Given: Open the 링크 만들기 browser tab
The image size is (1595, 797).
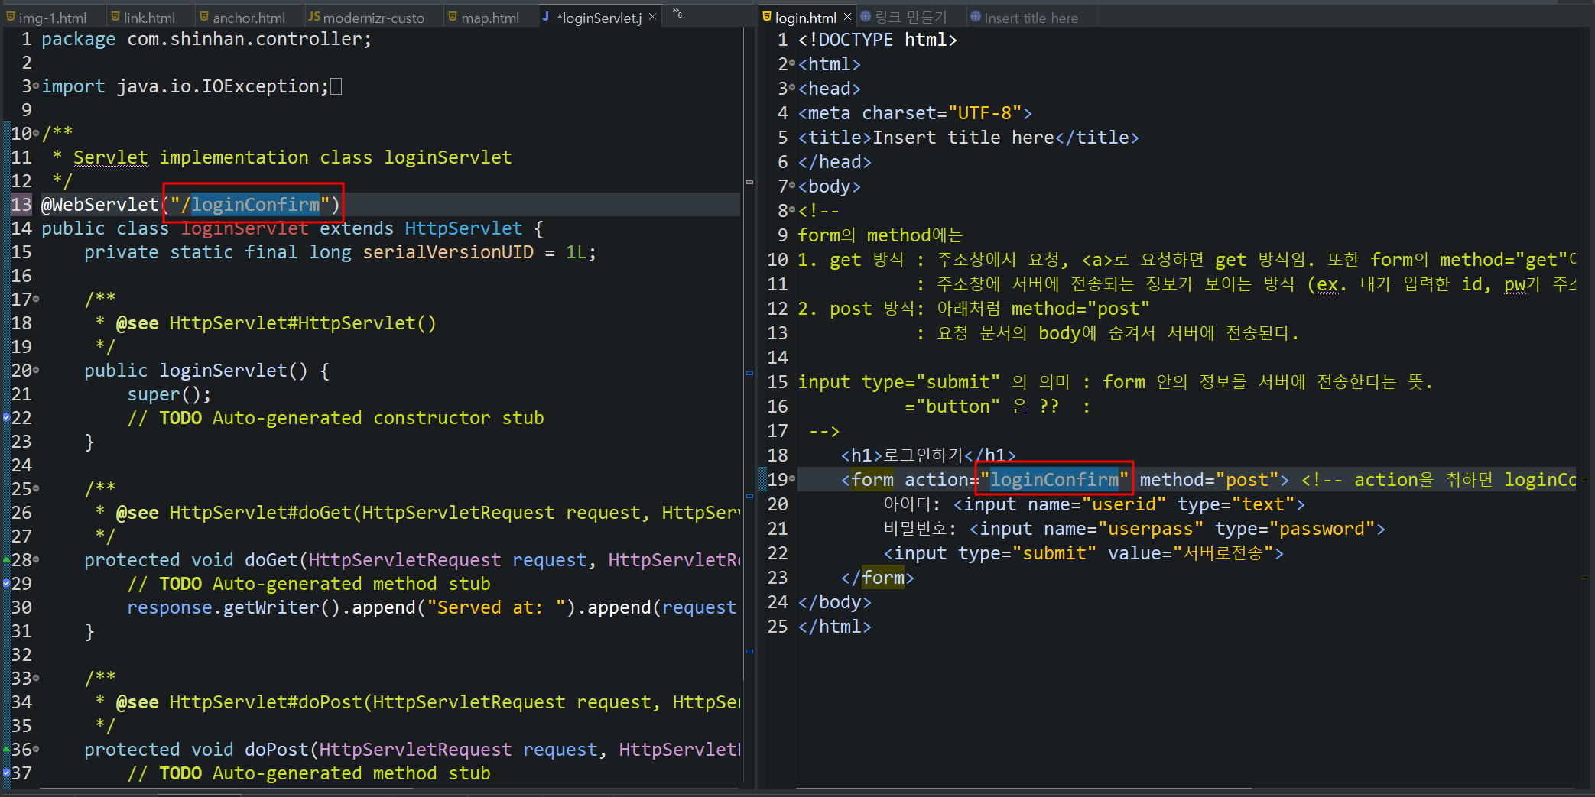Looking at the screenshot, I should (x=904, y=18).
